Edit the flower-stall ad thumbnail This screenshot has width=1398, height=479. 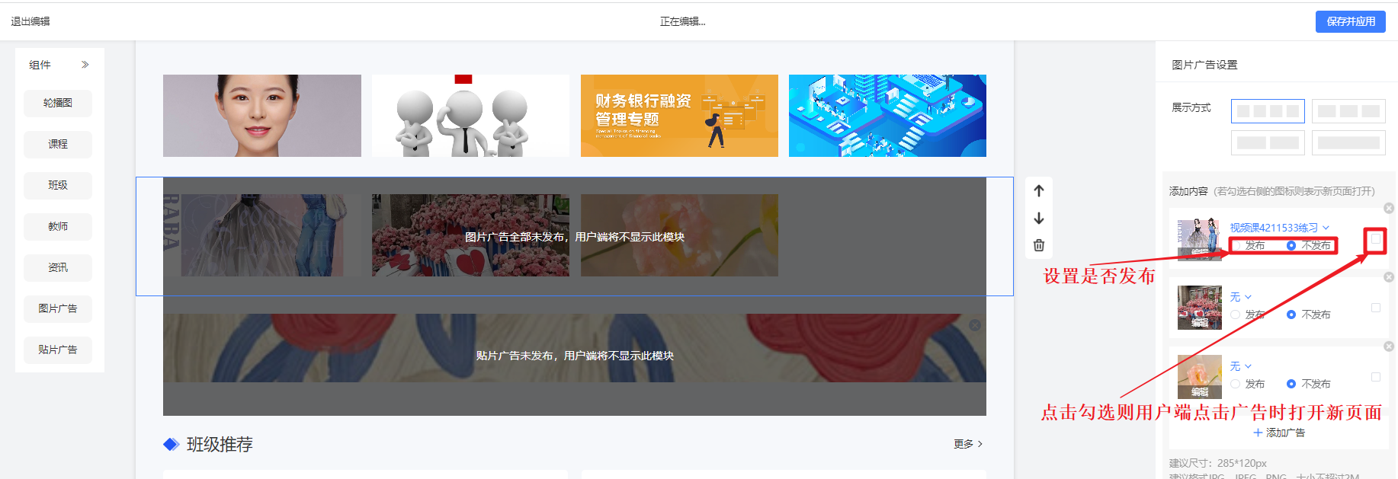coord(1200,323)
